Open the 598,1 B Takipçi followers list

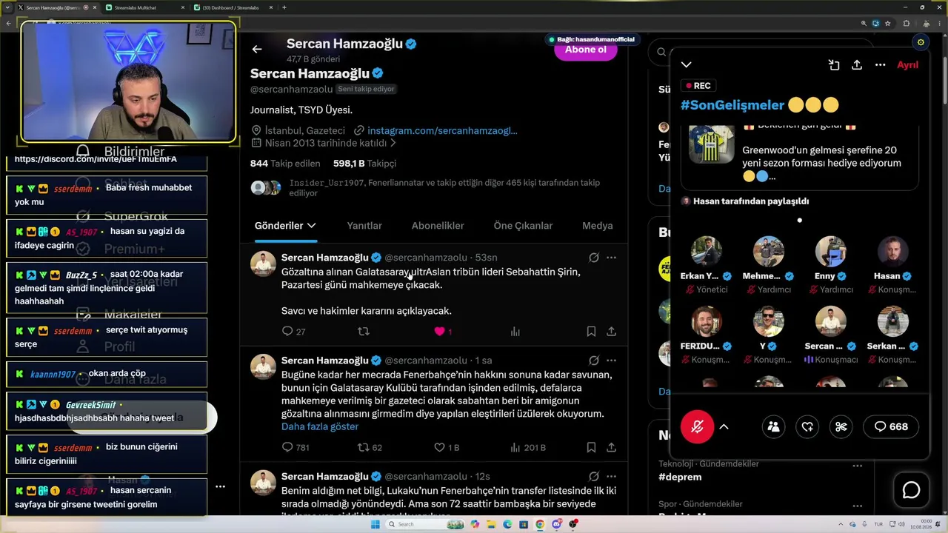[x=364, y=164]
